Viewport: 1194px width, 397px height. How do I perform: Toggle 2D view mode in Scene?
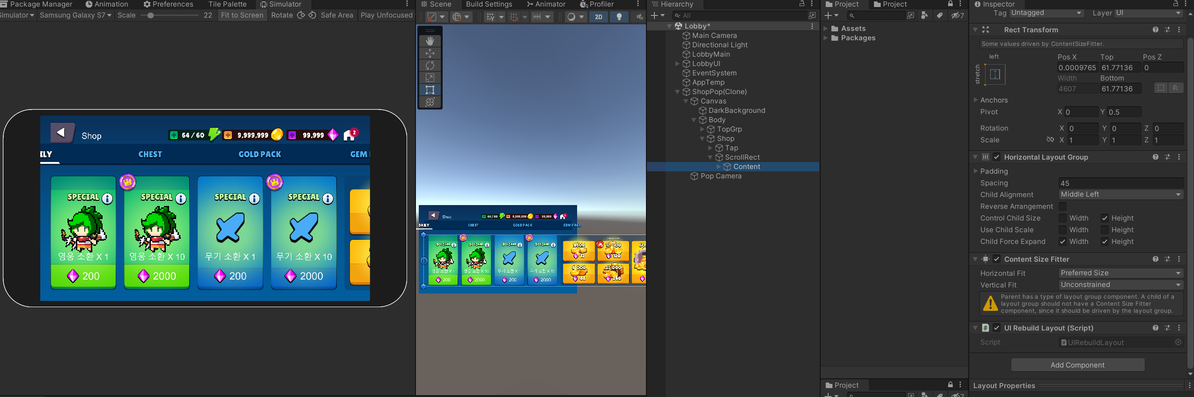[599, 17]
